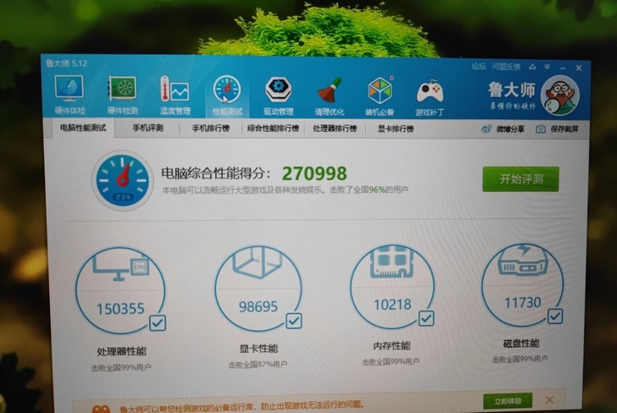The height and width of the screenshot is (413, 617).
Task: Open the 清理优化 cleanup broom icon
Action: (x=330, y=96)
